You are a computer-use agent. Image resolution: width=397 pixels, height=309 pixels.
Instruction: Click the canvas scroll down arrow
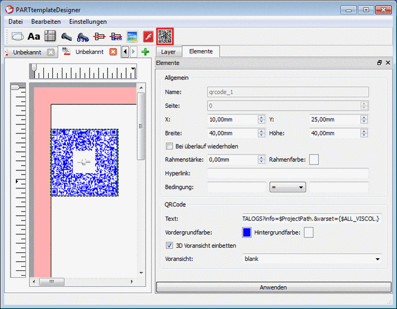tap(141, 273)
